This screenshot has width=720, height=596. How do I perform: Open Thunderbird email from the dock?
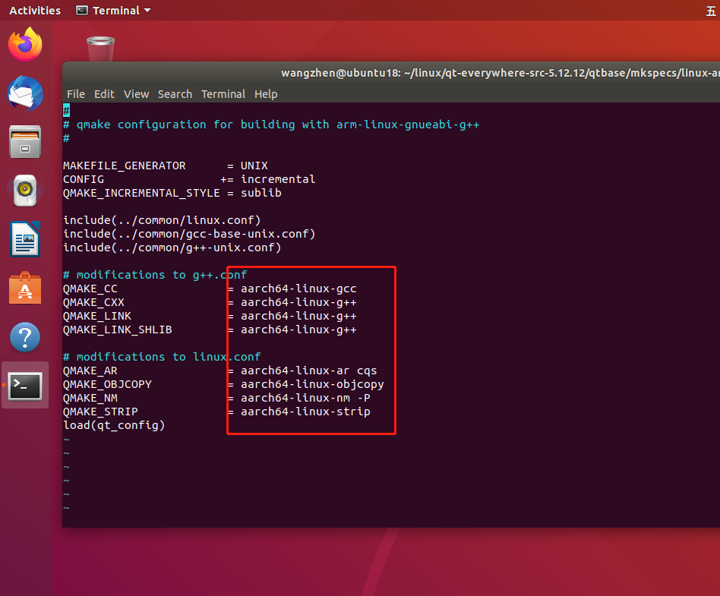tap(24, 93)
